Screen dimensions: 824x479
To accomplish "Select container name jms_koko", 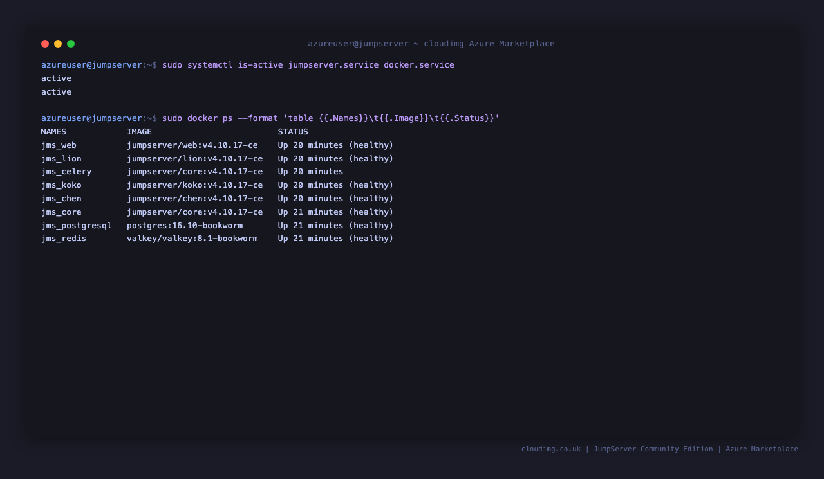I will tap(61, 185).
